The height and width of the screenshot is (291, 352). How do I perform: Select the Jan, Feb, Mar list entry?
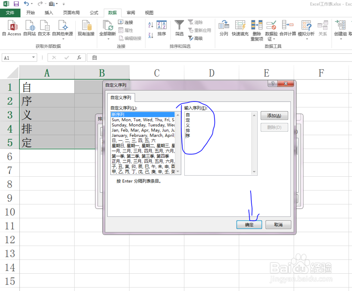click(143, 130)
